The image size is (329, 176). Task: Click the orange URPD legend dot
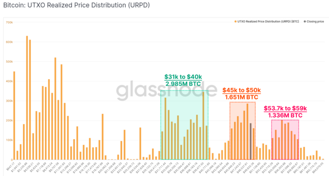235,22
